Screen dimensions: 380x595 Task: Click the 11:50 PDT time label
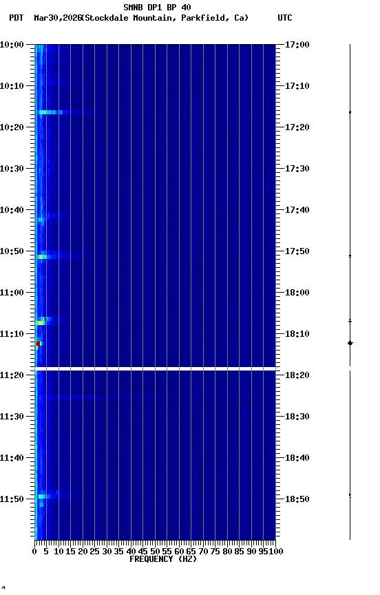[12, 499]
